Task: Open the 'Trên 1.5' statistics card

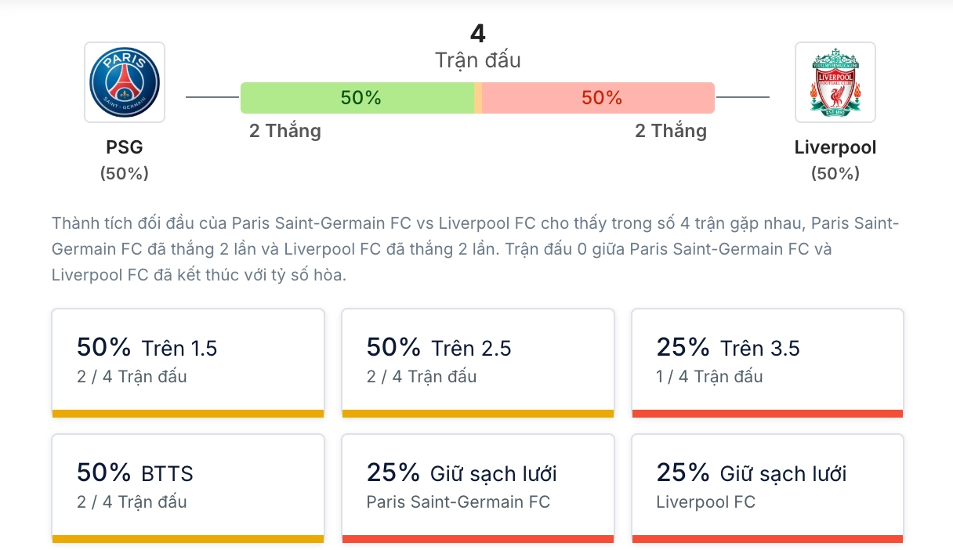Action: [188, 362]
